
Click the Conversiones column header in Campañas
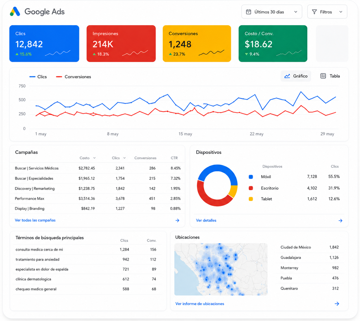tap(145, 158)
